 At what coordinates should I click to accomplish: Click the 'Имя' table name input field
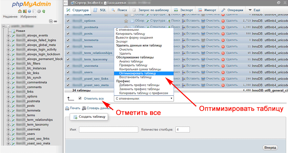[108, 130]
